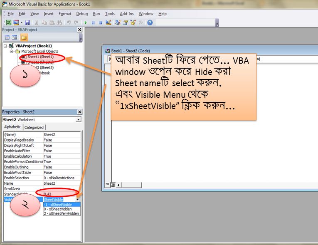Open Project pane toolbar options arrow
Screen dimensions: 318x245
(81, 38)
